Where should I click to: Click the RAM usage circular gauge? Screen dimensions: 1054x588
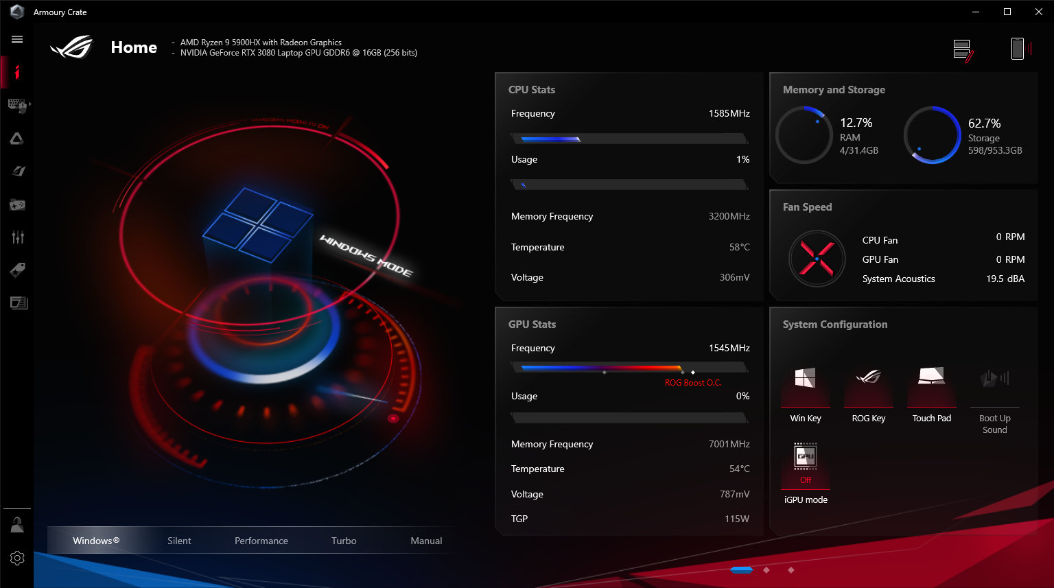pyautogui.click(x=804, y=135)
